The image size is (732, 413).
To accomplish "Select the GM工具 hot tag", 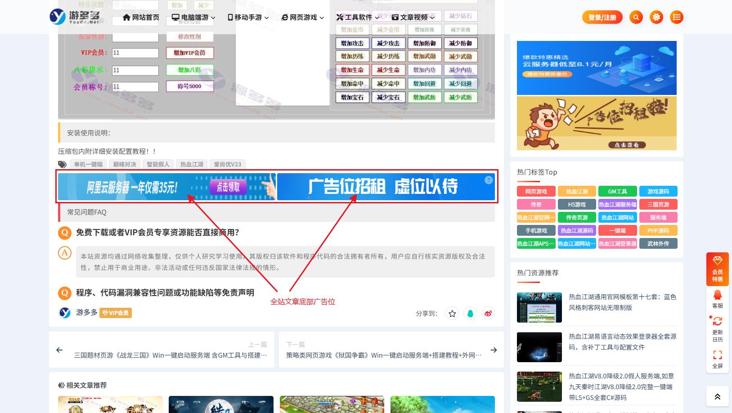I will (x=618, y=192).
